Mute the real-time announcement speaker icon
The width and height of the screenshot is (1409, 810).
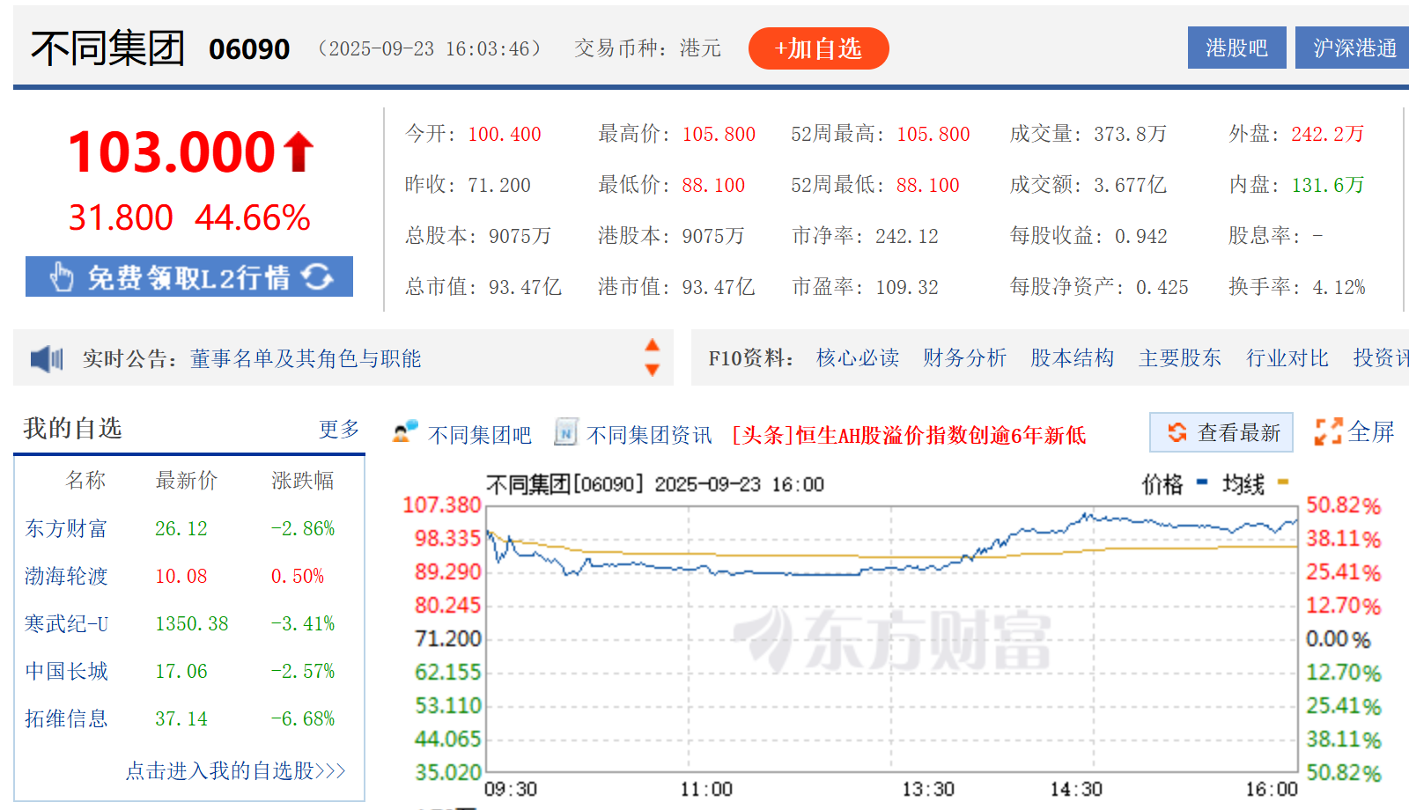tap(44, 358)
